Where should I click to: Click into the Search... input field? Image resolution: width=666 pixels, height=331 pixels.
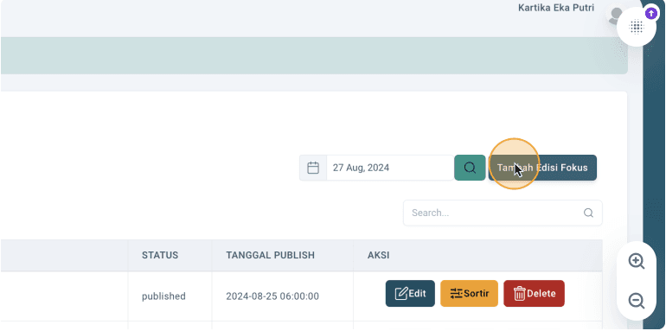point(503,213)
